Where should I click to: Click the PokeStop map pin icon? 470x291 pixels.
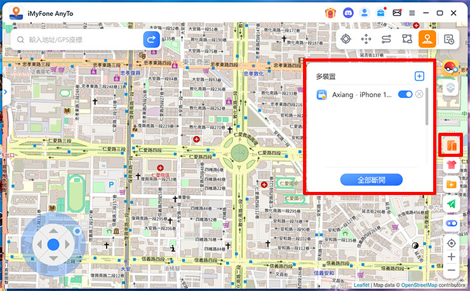[x=450, y=88]
